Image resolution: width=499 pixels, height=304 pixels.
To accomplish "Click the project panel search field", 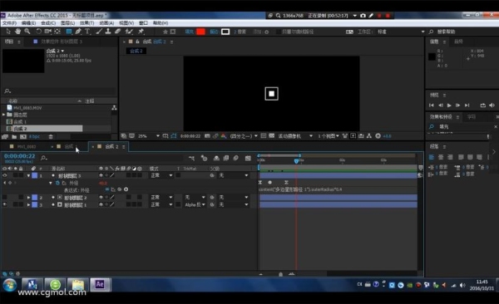I will 59,91.
